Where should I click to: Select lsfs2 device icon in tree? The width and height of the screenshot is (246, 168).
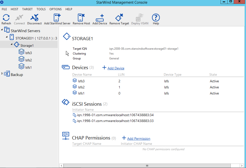tap(22, 59)
